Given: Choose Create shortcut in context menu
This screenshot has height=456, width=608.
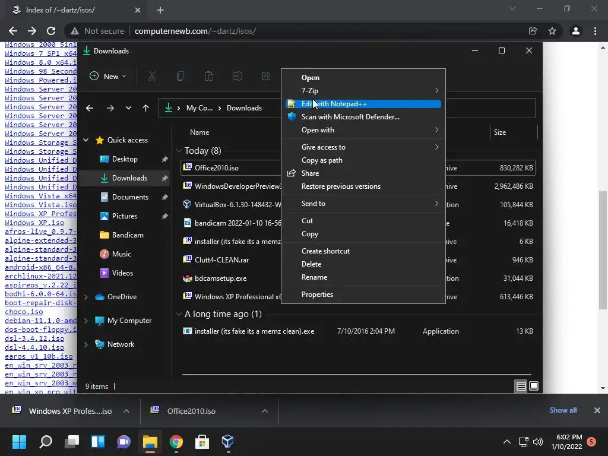Looking at the screenshot, I should pyautogui.click(x=363, y=251).
